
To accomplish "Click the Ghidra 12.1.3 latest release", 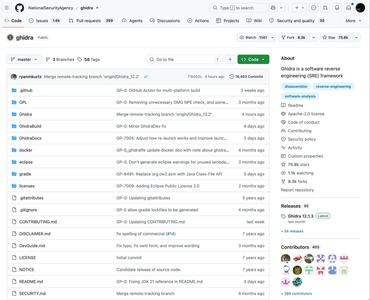I will [301, 216].
